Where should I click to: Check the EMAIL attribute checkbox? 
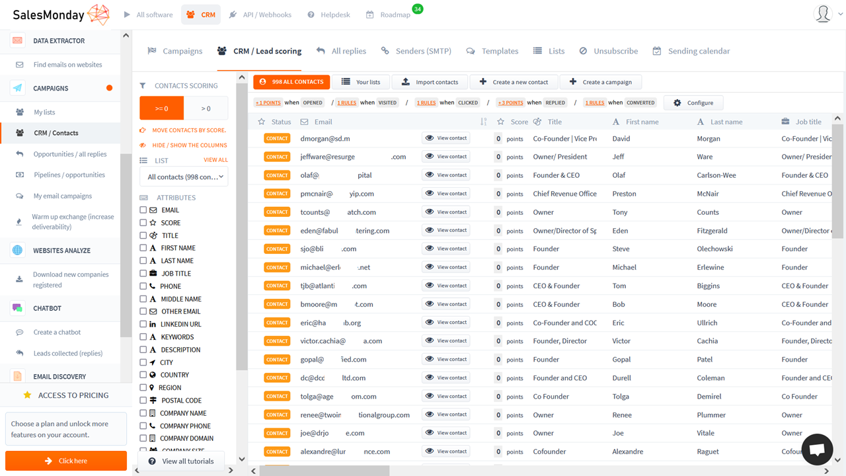143,210
